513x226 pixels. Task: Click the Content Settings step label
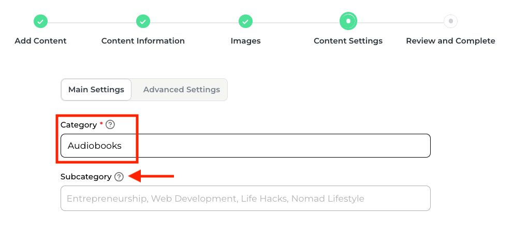(348, 41)
